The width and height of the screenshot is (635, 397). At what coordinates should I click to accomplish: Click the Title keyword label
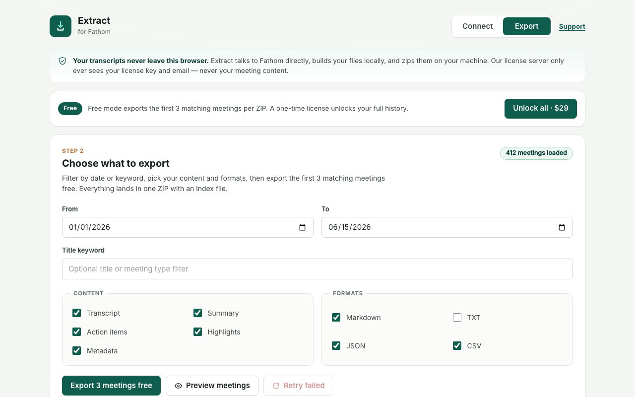tap(83, 251)
